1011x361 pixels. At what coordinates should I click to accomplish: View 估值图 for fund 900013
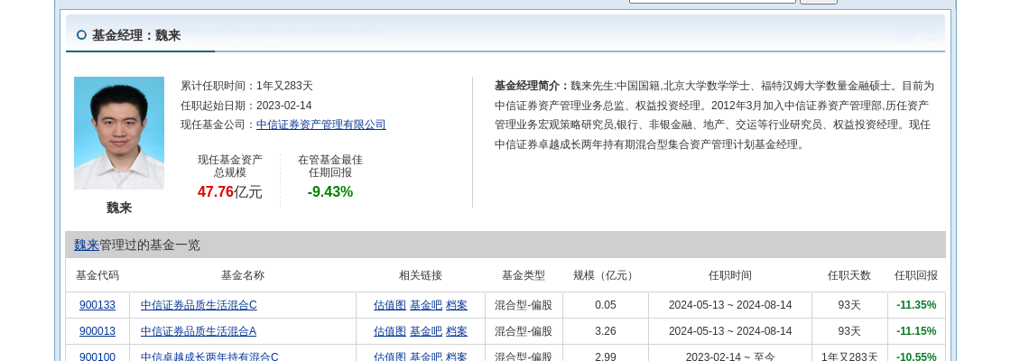pos(390,331)
